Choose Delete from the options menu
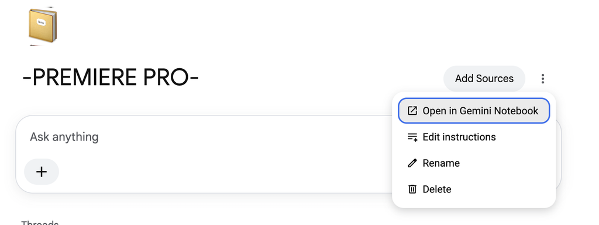599x225 pixels. click(474, 189)
